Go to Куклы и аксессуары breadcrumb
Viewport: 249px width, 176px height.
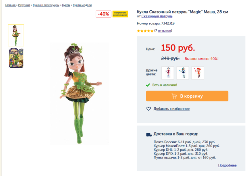(x=46, y=5)
